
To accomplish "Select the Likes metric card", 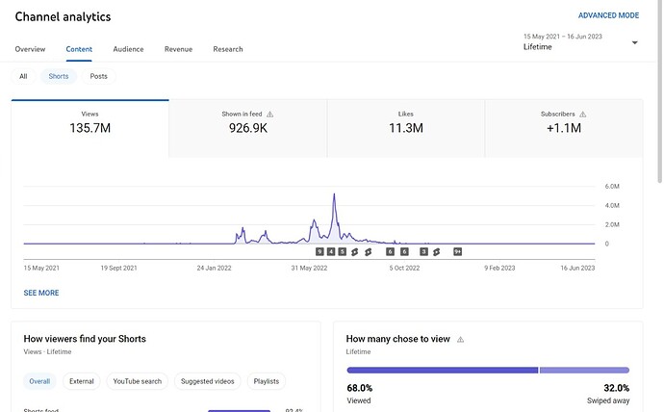I will 406,128.
